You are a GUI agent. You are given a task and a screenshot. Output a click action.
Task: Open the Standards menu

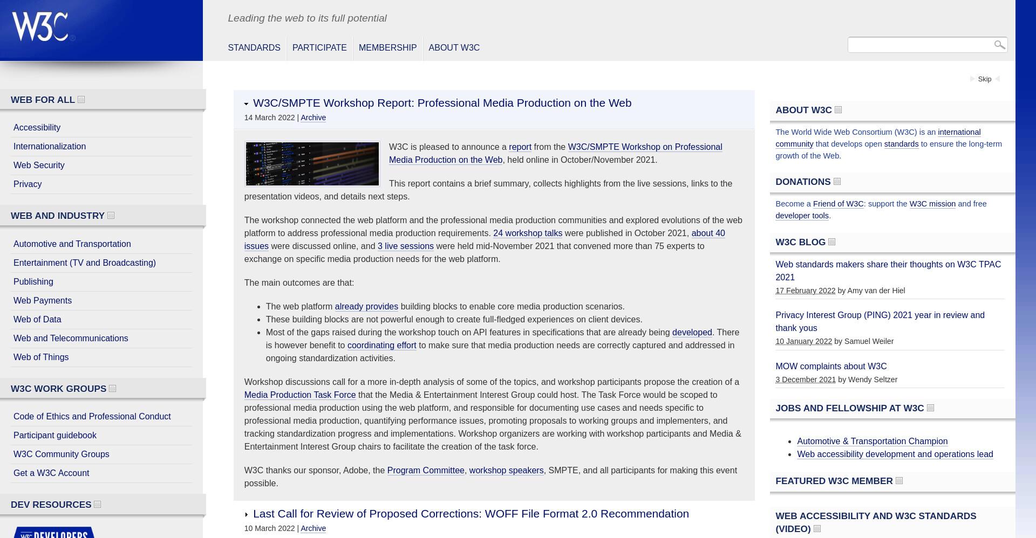254,48
